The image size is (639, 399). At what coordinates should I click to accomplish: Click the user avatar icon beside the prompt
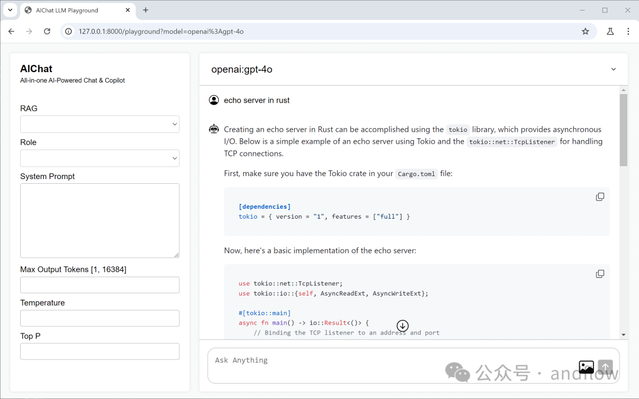click(x=214, y=100)
